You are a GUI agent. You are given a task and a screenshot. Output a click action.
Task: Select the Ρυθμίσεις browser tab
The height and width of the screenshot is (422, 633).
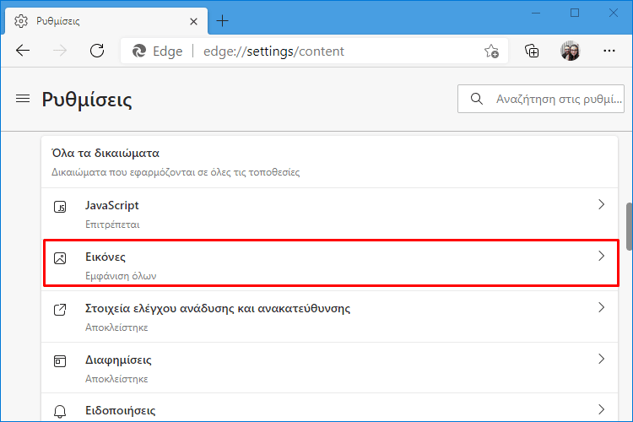(106, 21)
